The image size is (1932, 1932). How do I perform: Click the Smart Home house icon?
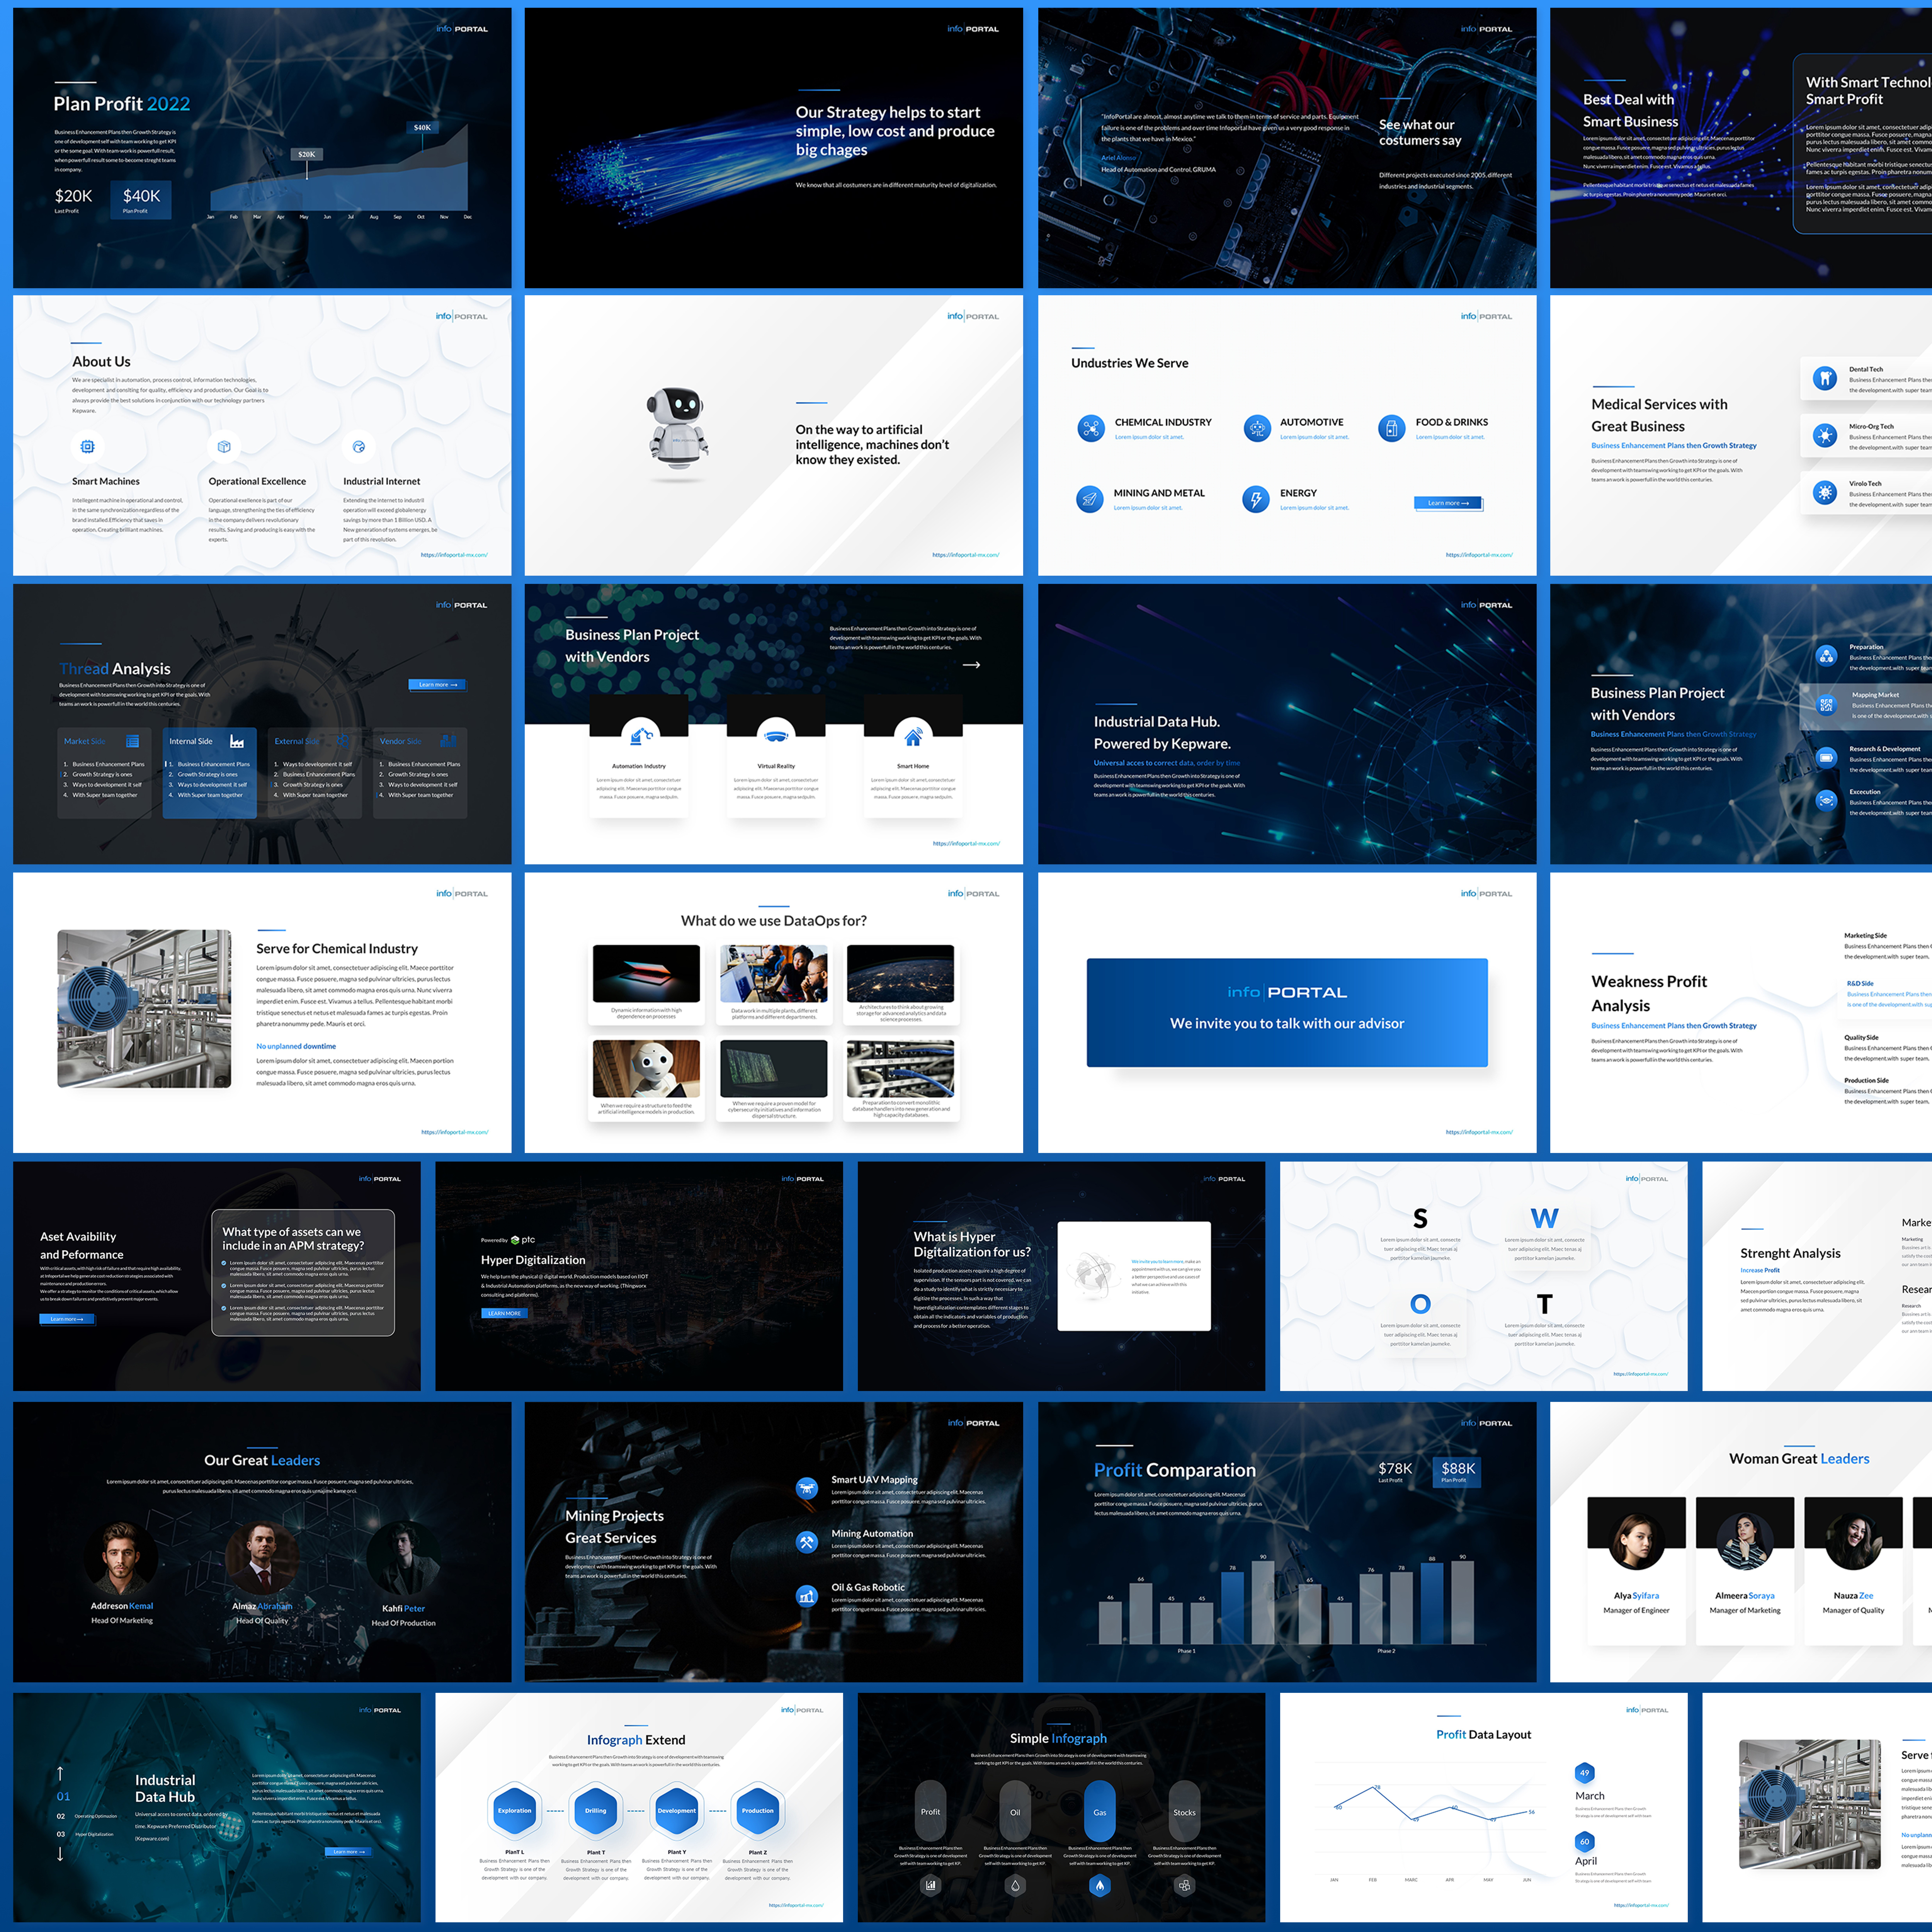[x=913, y=737]
